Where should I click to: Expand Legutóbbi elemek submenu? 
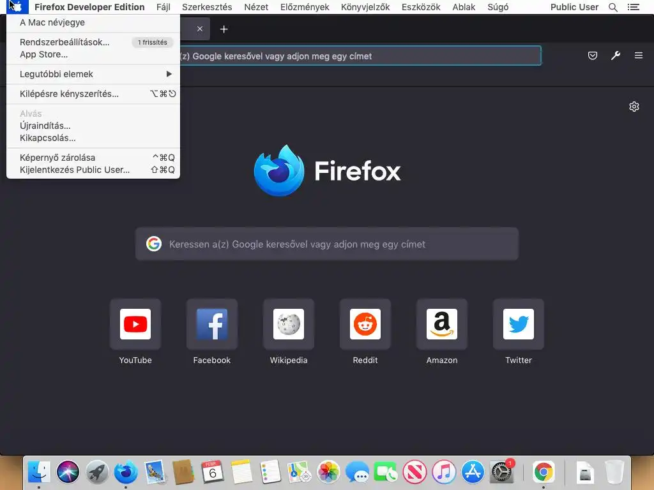point(93,74)
